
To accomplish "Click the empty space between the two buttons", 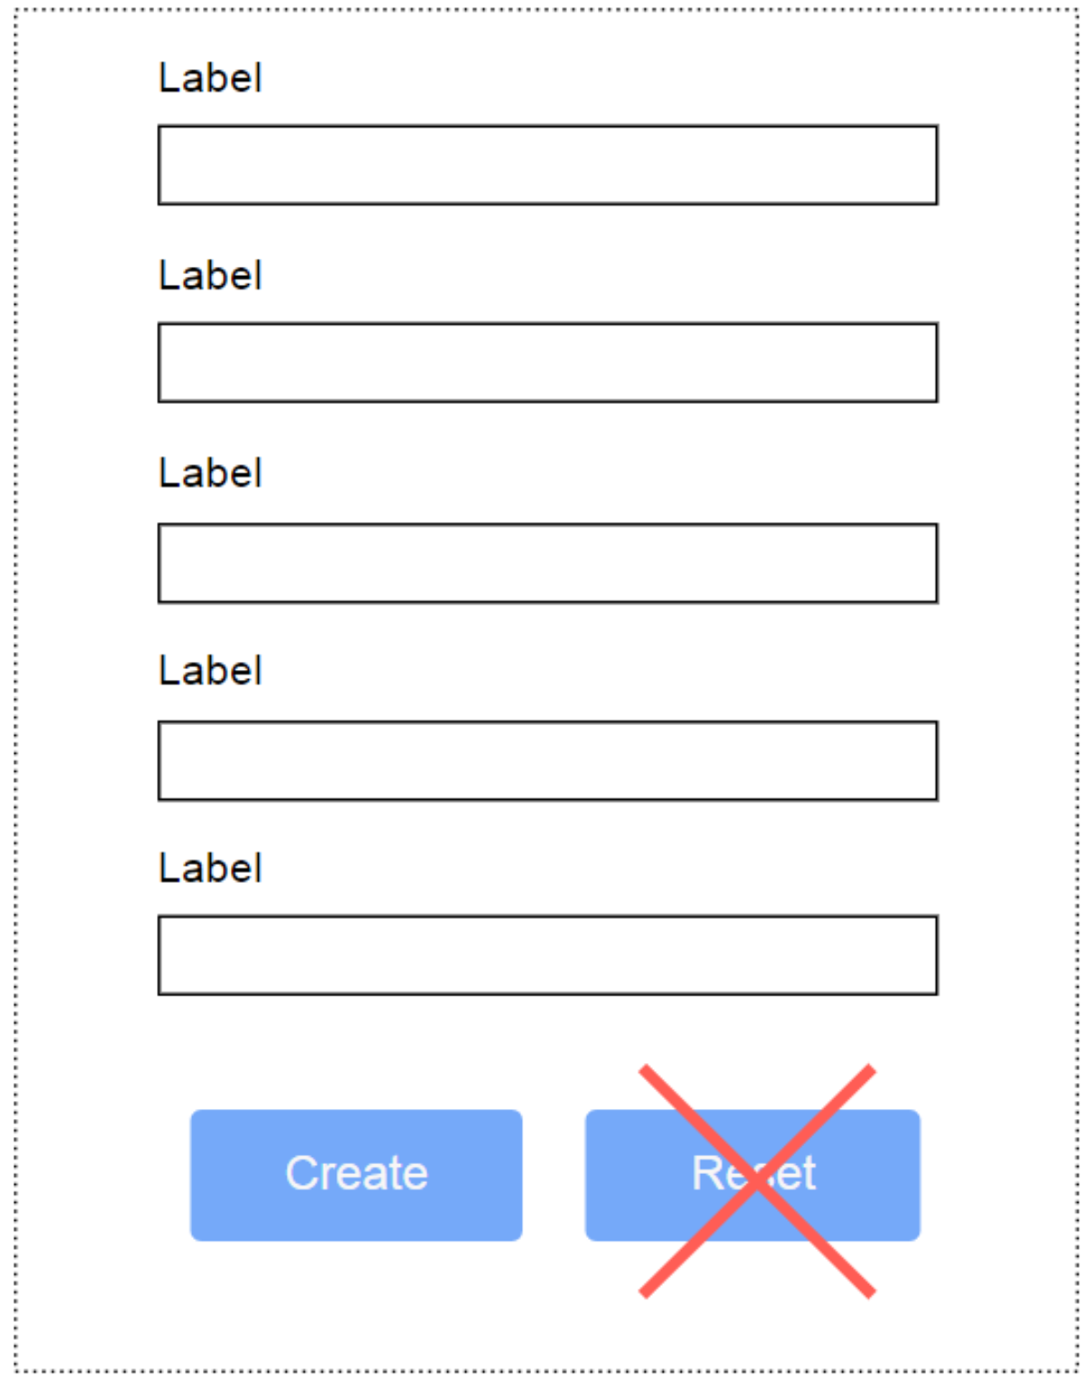I will pos(554,1171).
